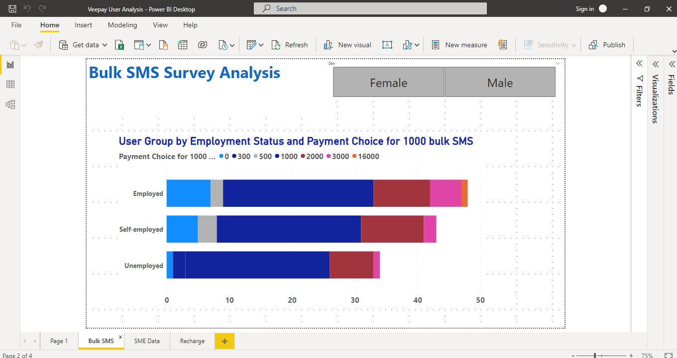Click the Unemployed axis label
This screenshot has width=677, height=358.
click(144, 266)
